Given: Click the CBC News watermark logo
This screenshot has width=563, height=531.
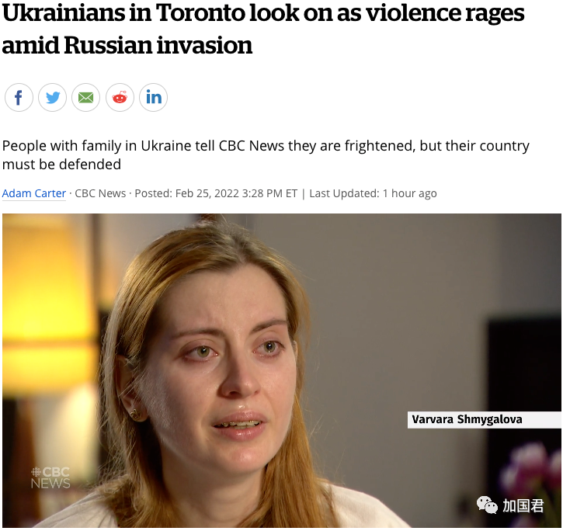Looking at the screenshot, I should tap(50, 478).
